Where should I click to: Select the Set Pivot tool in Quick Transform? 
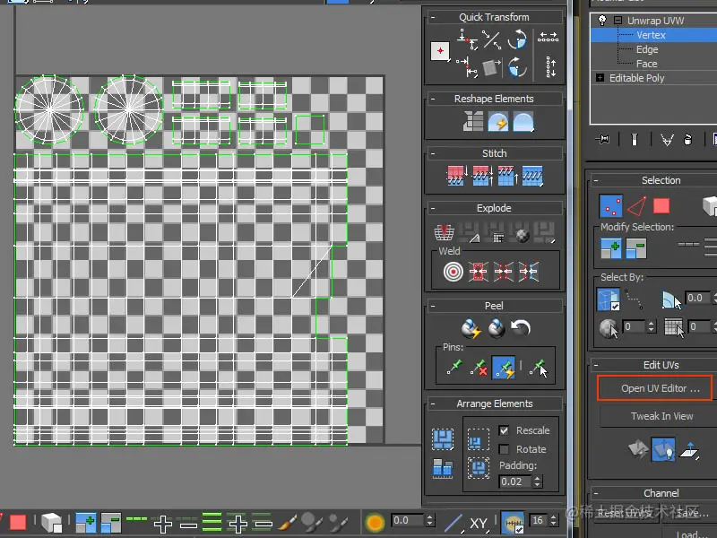[x=440, y=51]
